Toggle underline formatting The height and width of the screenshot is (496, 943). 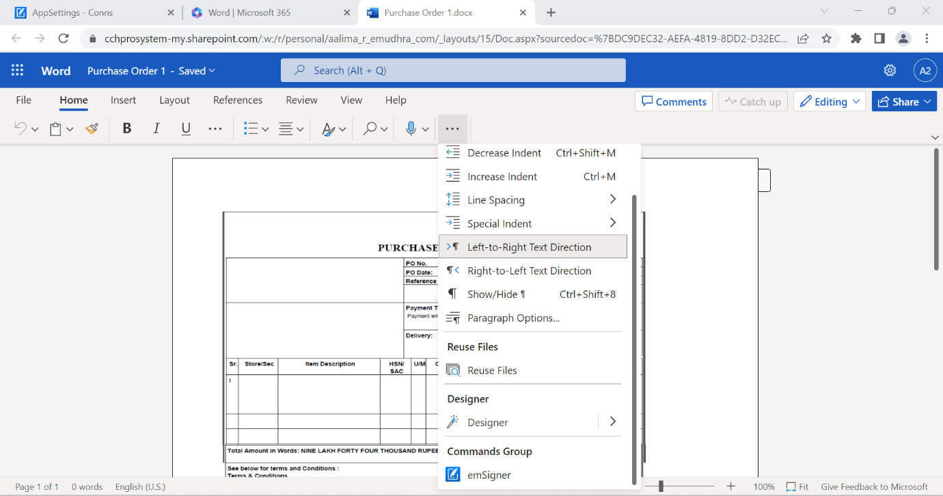tap(186, 128)
